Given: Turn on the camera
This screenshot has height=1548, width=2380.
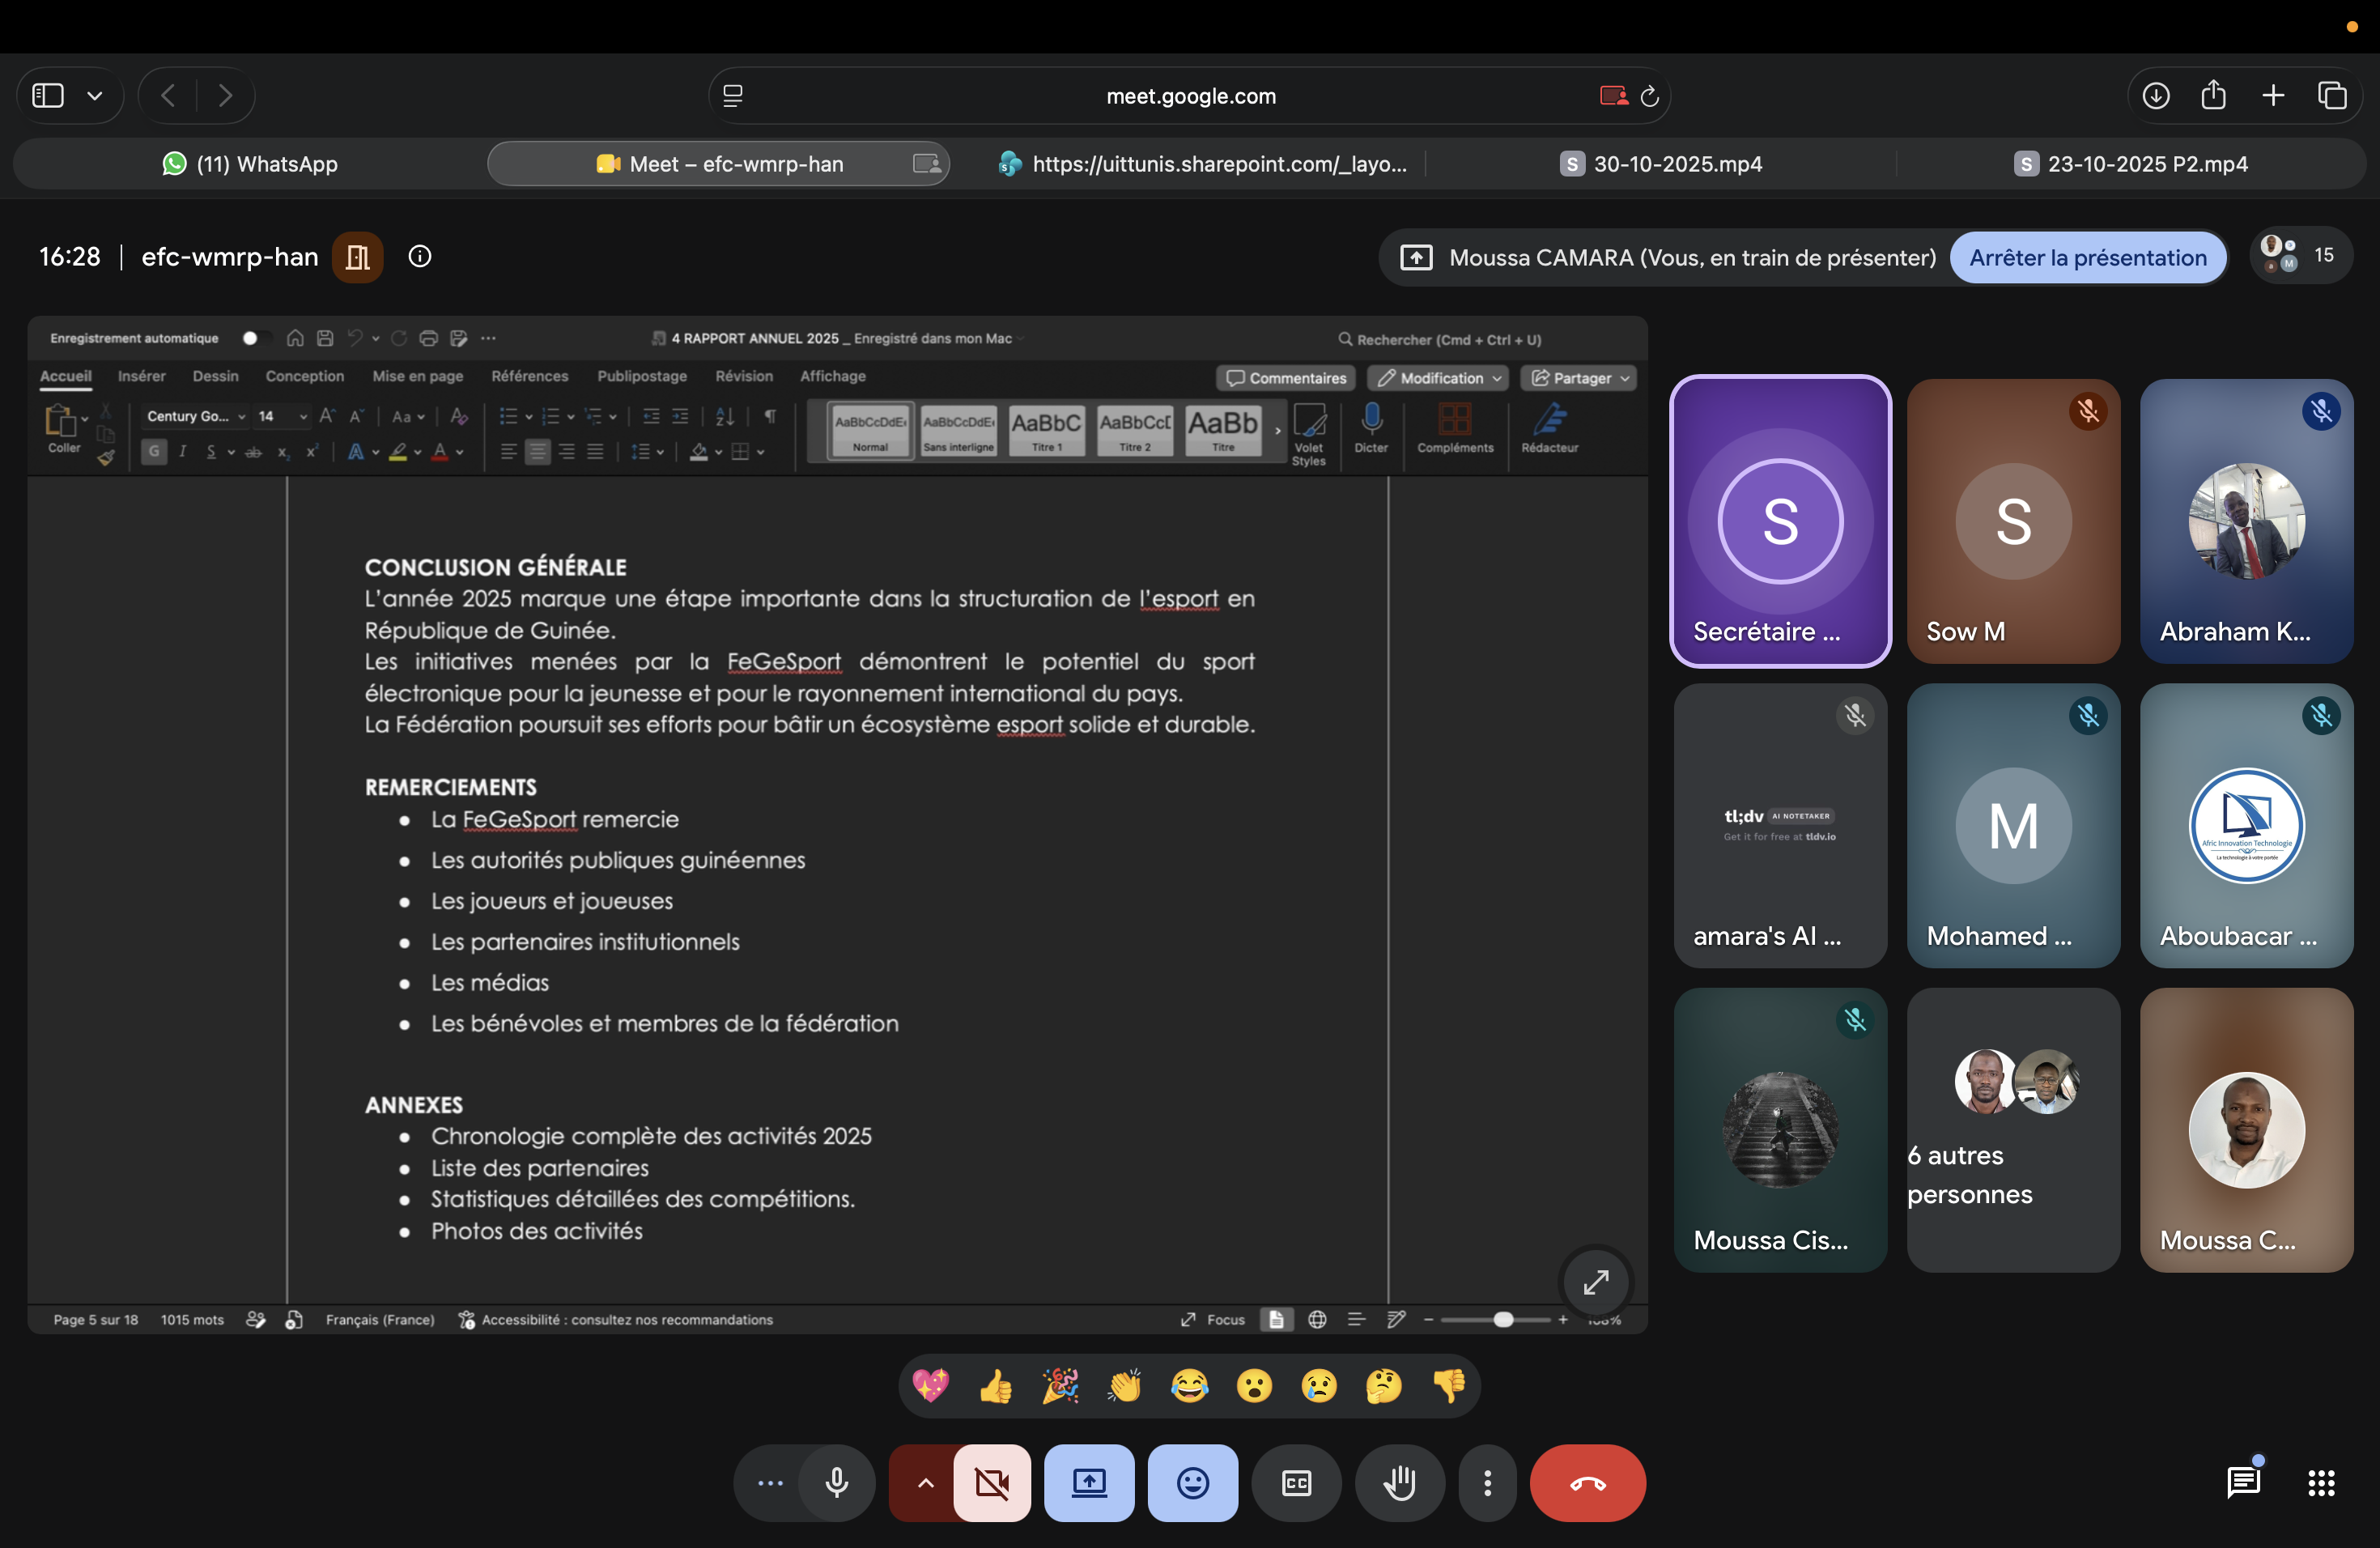Looking at the screenshot, I should 992,1482.
